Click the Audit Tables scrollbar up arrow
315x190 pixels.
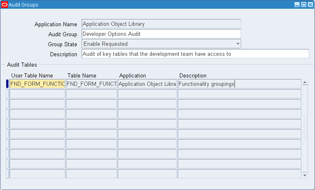click(x=305, y=82)
